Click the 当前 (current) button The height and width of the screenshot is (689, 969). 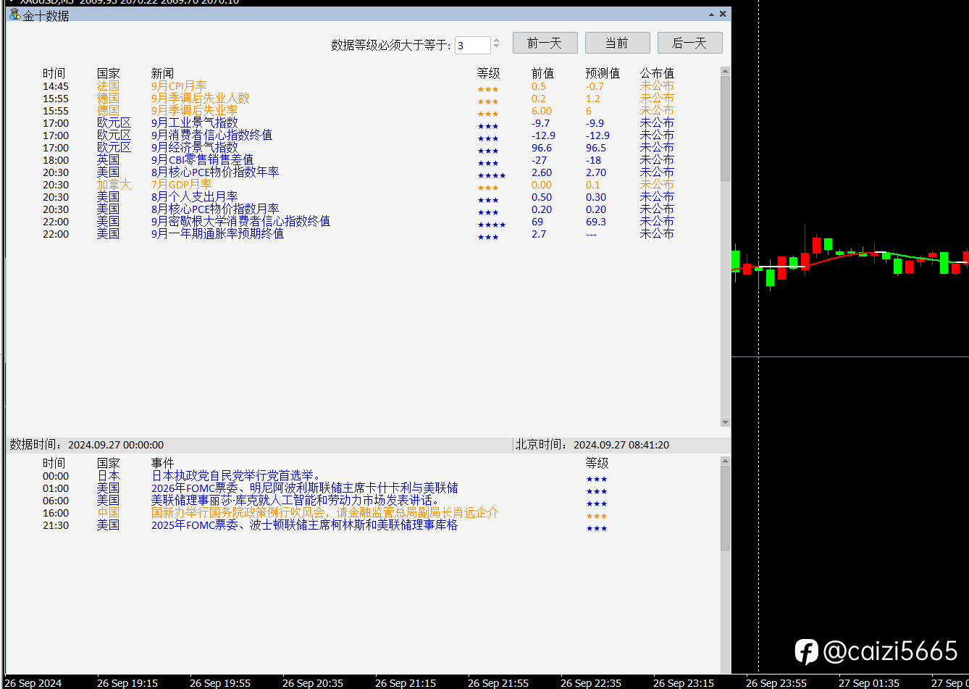[617, 43]
